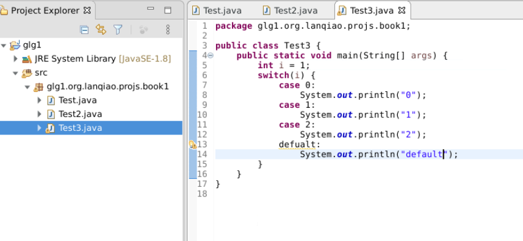The width and height of the screenshot is (523, 241).
Task: Expand the Test.java tree node
Action: pos(39,100)
